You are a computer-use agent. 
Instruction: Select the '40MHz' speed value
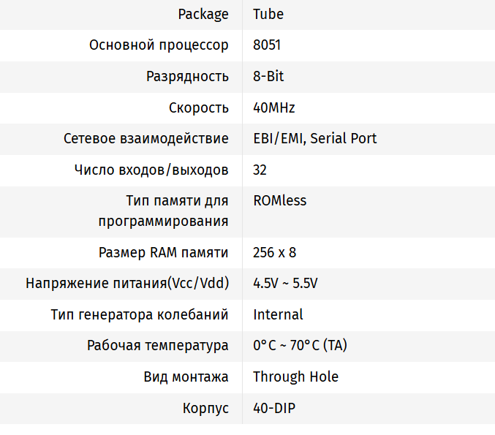(x=274, y=107)
